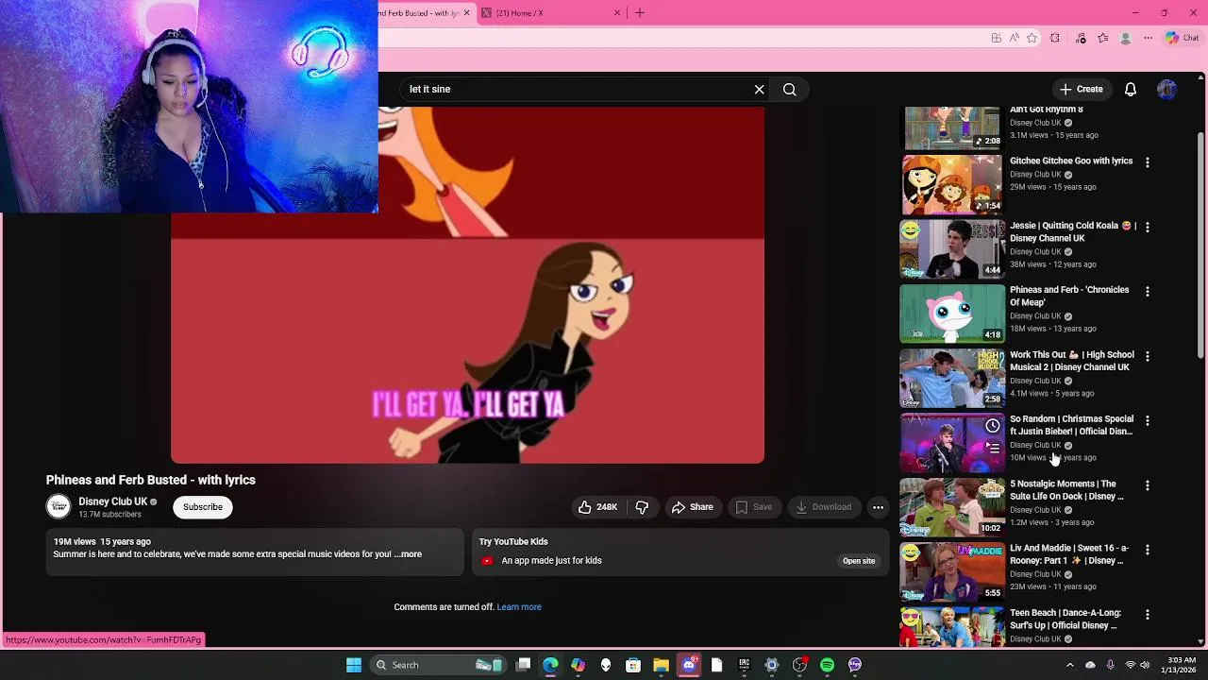Image resolution: width=1208 pixels, height=680 pixels.
Task: Open the Read aloud icon
Action: (x=1014, y=38)
